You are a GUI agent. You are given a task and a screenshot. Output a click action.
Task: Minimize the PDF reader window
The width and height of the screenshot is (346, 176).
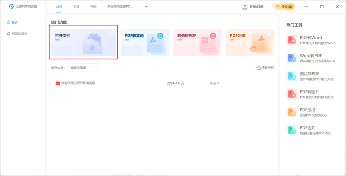307,7
